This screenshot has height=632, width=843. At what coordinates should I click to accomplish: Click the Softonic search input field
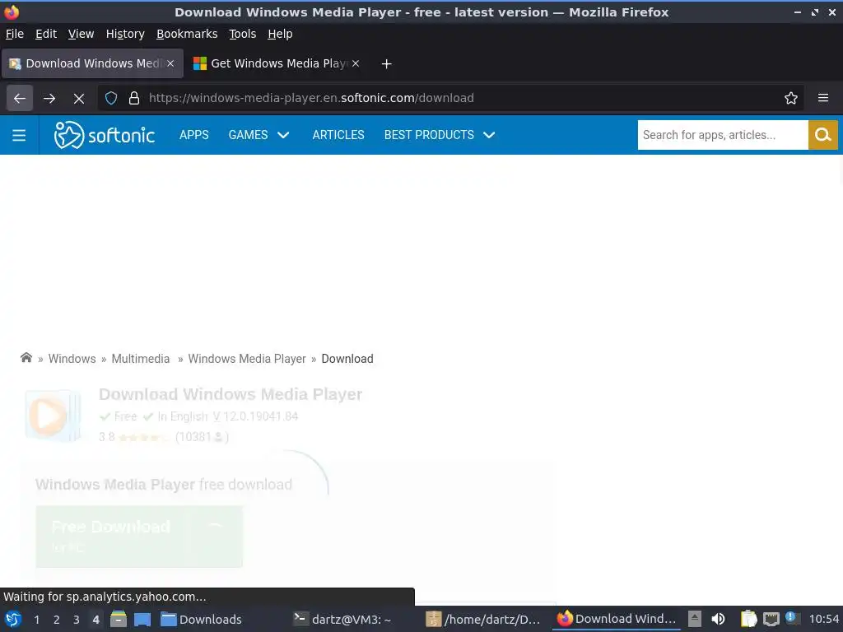click(x=723, y=135)
